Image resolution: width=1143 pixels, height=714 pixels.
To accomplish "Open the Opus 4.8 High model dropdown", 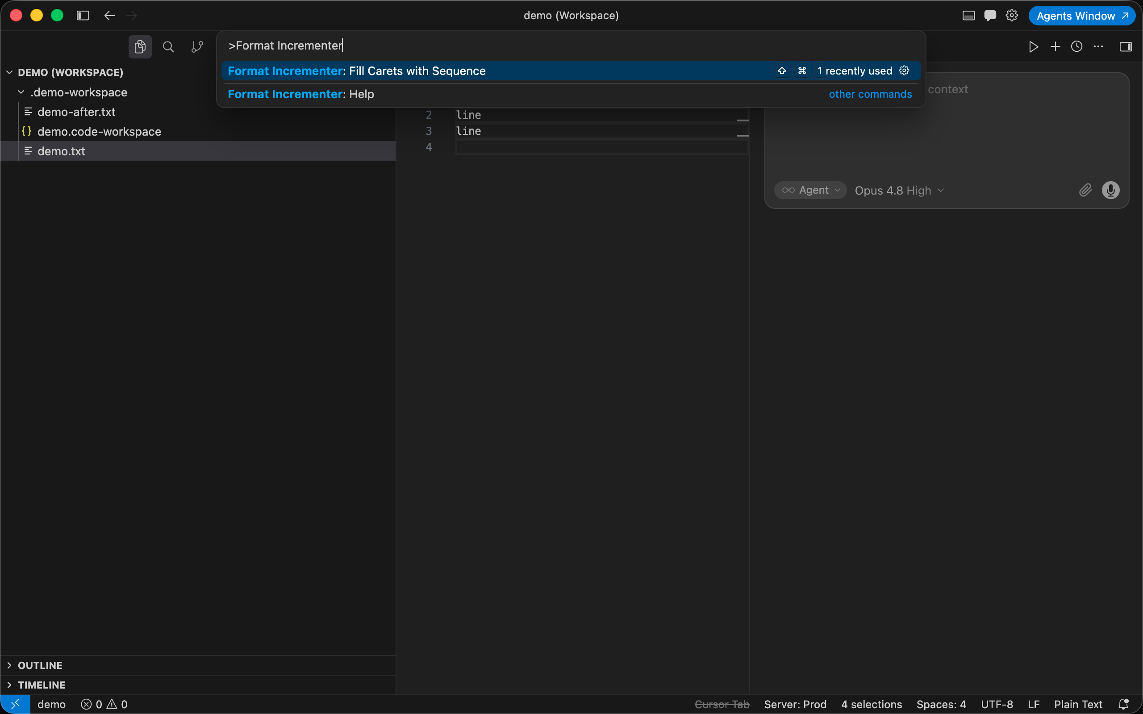I will (x=899, y=190).
